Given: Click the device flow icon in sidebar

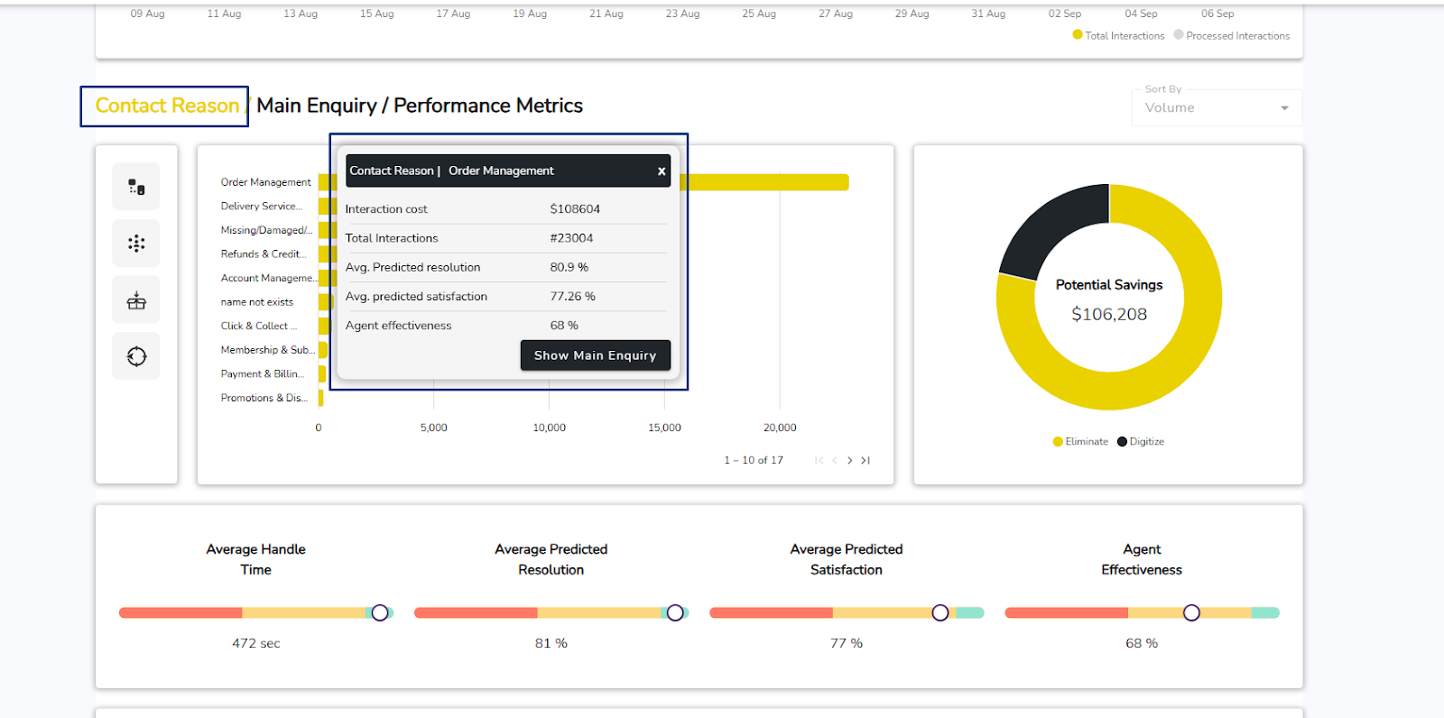Looking at the screenshot, I should click(136, 187).
